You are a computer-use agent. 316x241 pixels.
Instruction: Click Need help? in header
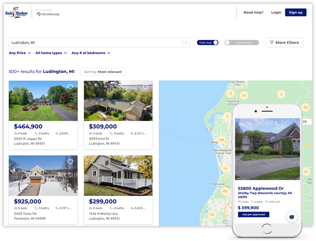coord(253,12)
